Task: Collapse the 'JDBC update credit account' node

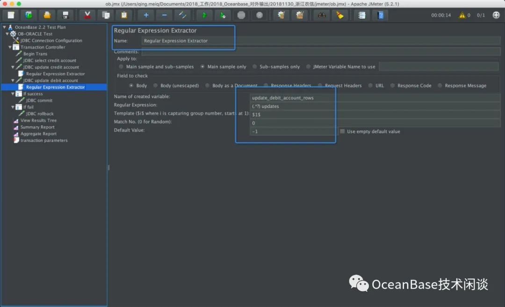Action: [x=13, y=67]
